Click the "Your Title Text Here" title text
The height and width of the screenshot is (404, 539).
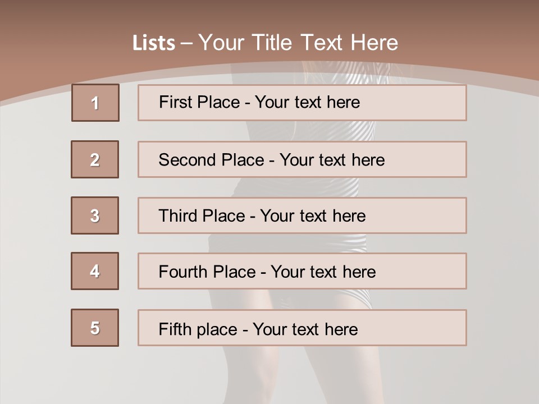298,43
